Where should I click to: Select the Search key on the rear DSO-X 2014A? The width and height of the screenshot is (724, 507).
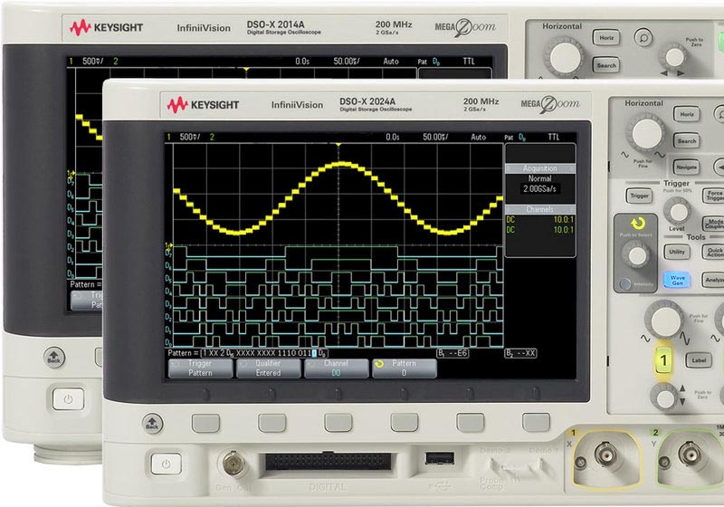pos(606,65)
